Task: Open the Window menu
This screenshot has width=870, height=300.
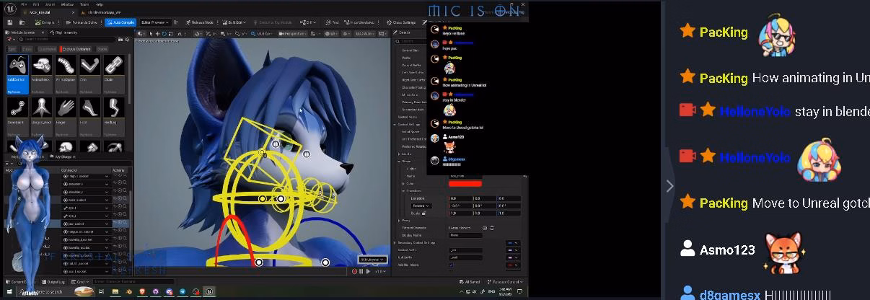Action: [x=66, y=4]
